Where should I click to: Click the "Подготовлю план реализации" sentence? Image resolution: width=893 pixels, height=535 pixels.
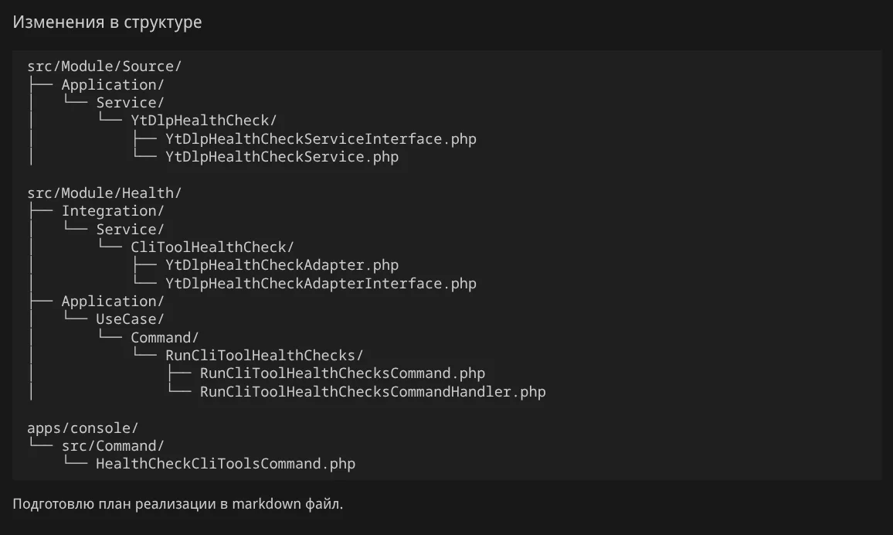tap(178, 504)
